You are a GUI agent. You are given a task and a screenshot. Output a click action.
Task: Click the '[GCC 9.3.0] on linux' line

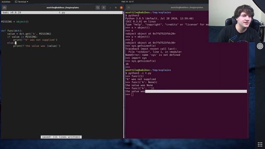click(141, 22)
